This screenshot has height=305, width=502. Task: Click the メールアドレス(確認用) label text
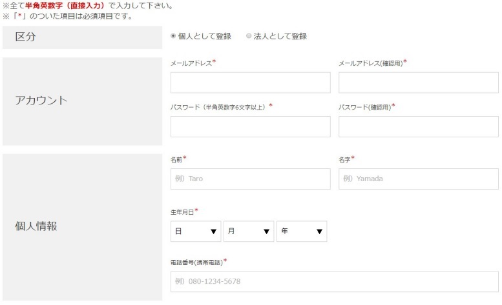tap(371, 64)
